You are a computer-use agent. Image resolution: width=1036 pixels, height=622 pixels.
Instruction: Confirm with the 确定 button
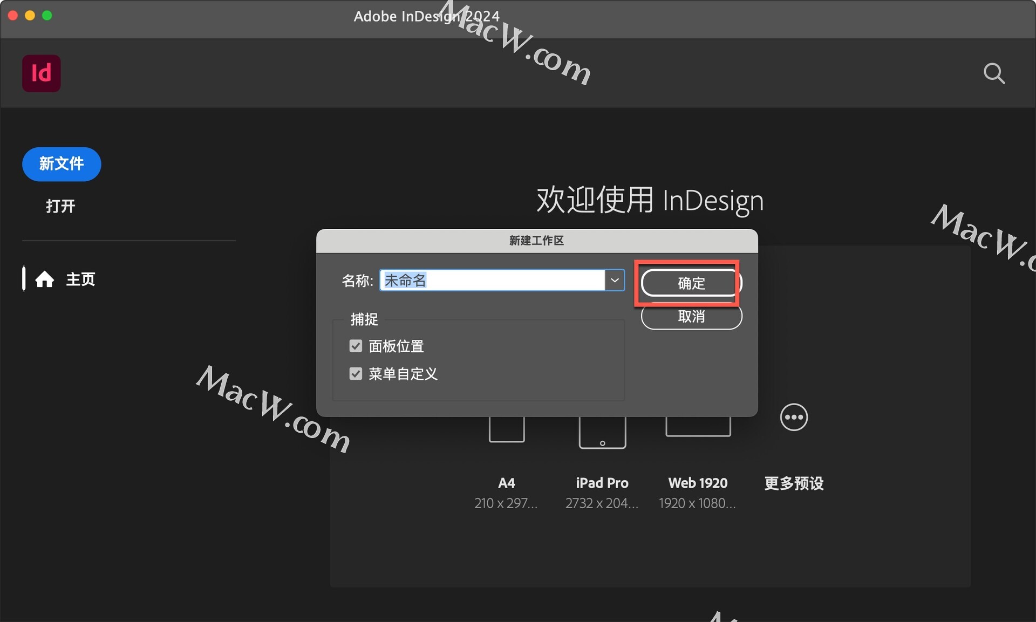(691, 283)
